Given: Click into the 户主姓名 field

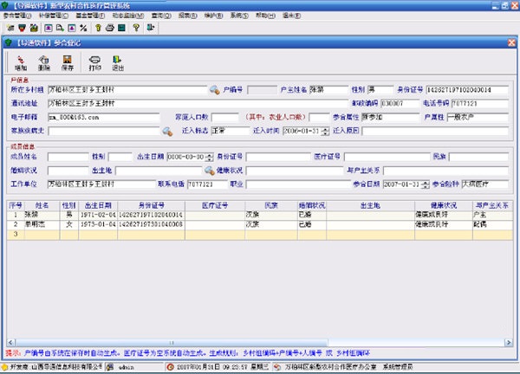Looking at the screenshot, I should pyautogui.click(x=328, y=90).
